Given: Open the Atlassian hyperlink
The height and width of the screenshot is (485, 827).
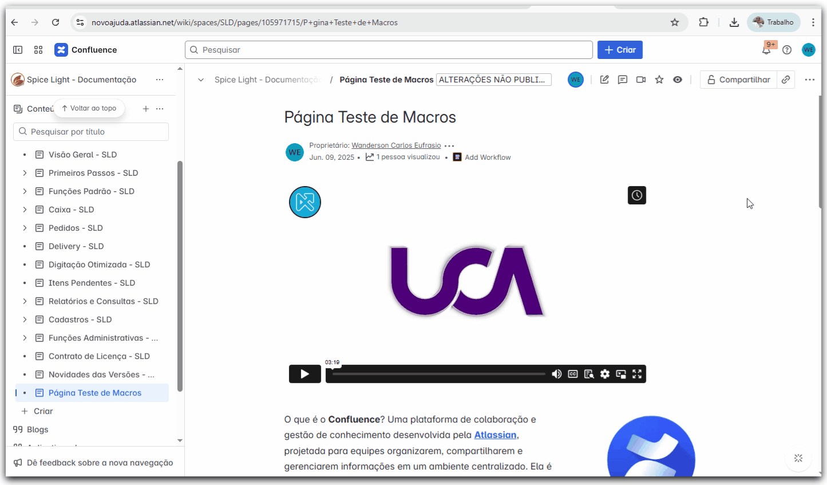Looking at the screenshot, I should pos(495,435).
